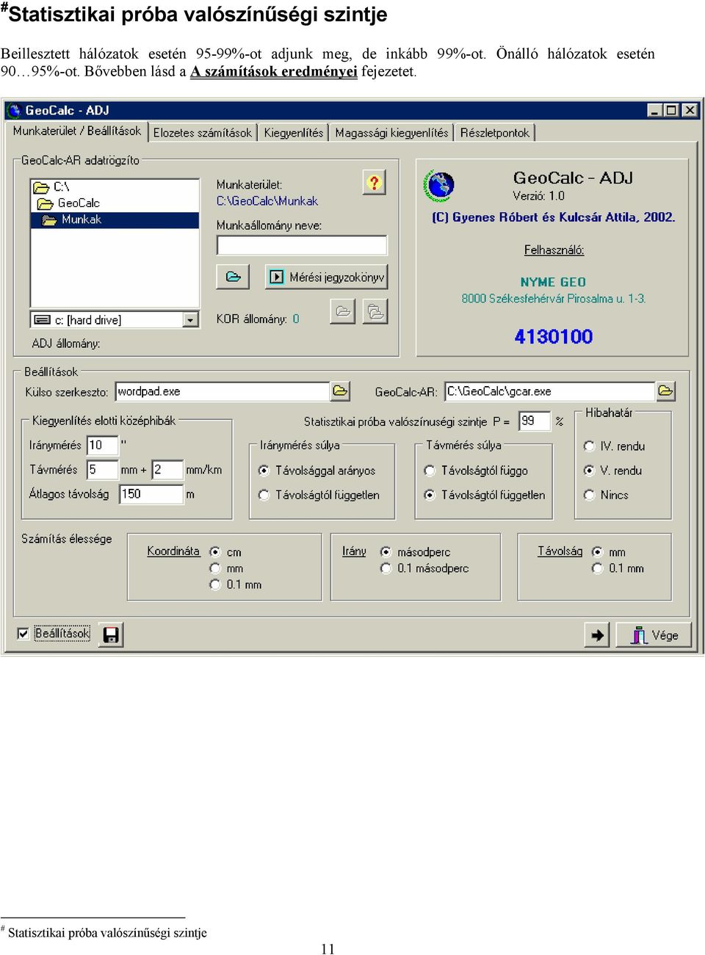Close the GeoCalc - ADJ window
705x955 pixels.
pos(690,110)
